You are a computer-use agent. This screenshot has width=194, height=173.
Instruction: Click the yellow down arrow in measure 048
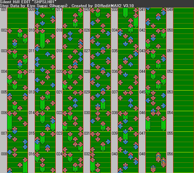click(153, 168)
